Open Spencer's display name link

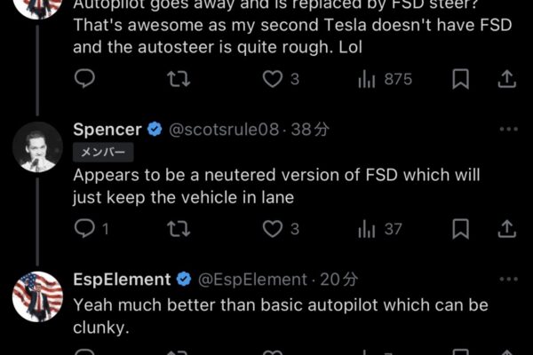108,130
